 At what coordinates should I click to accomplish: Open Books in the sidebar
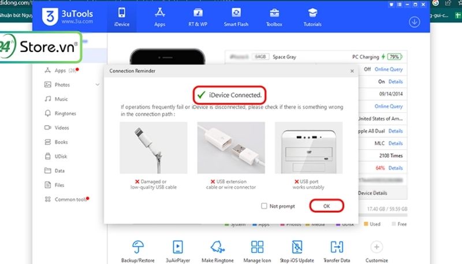(x=61, y=142)
